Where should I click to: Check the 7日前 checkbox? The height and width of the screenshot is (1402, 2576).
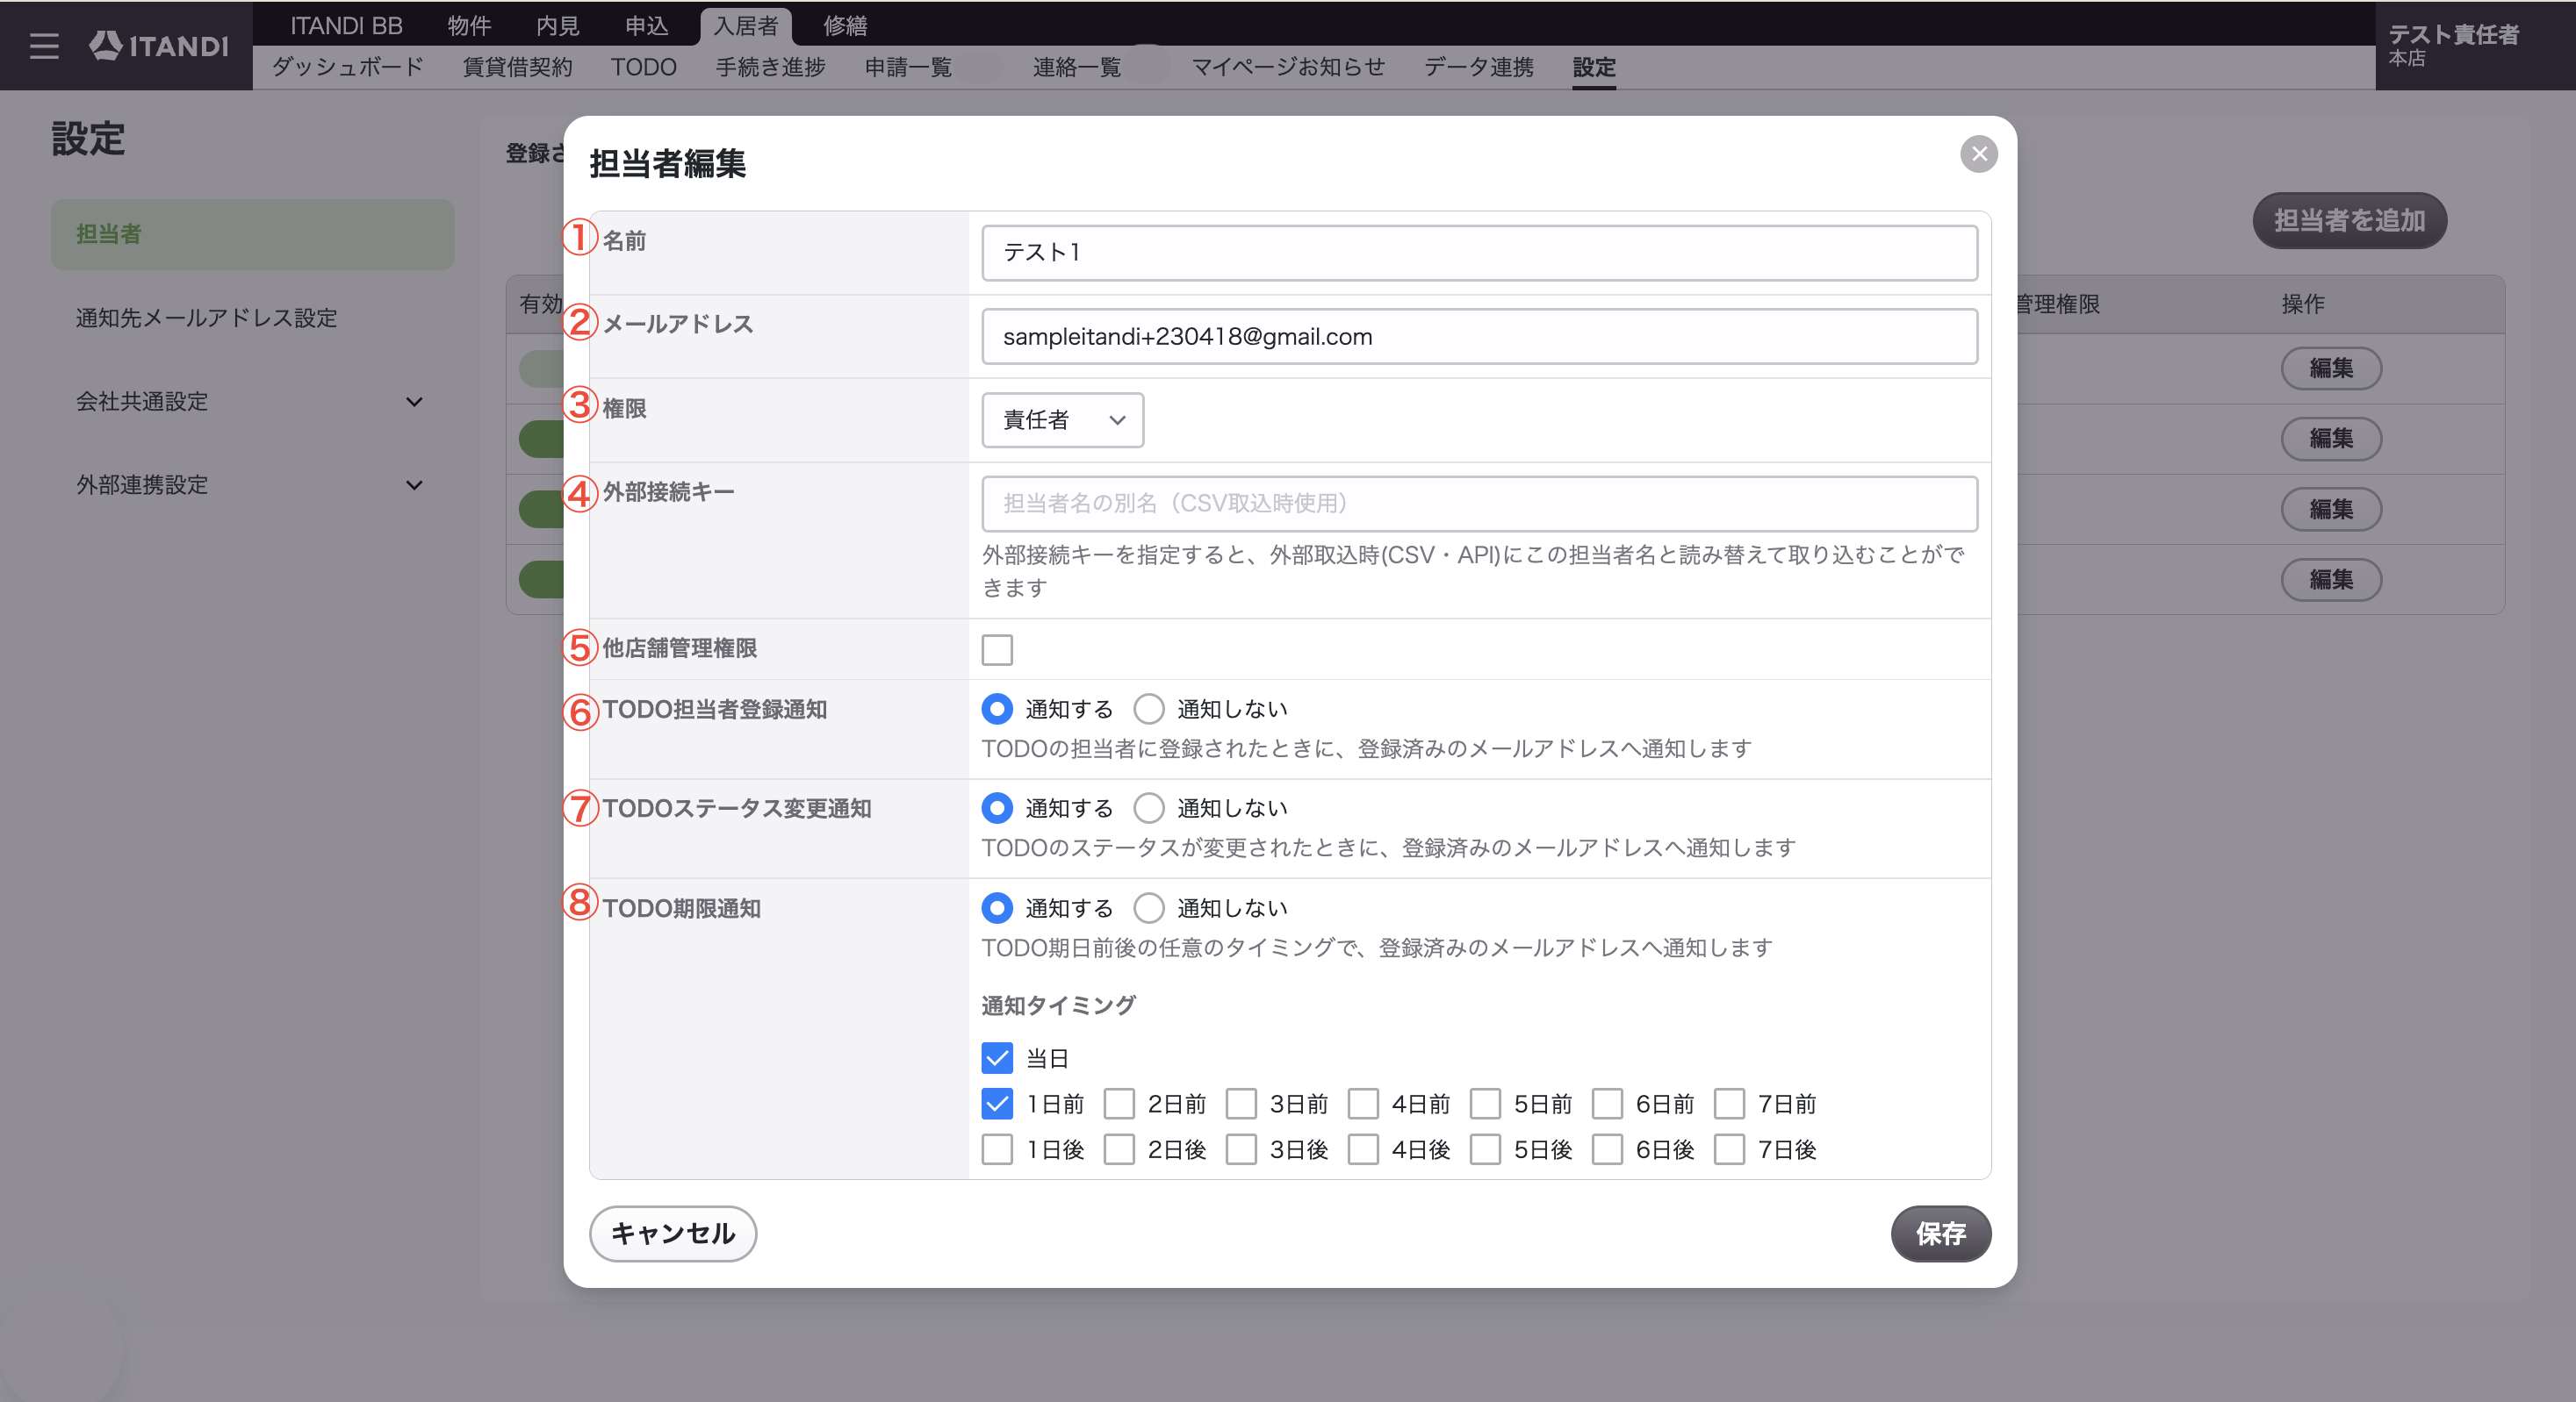pyautogui.click(x=1729, y=1105)
